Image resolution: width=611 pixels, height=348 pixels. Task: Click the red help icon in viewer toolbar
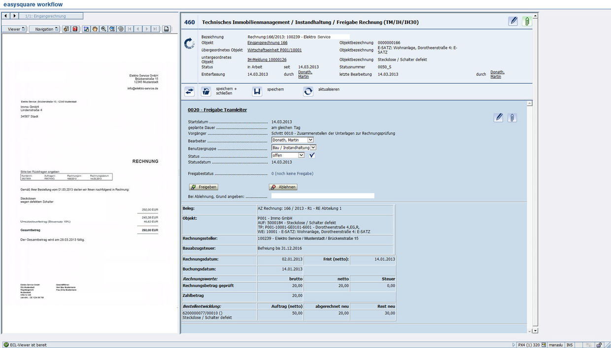75,29
